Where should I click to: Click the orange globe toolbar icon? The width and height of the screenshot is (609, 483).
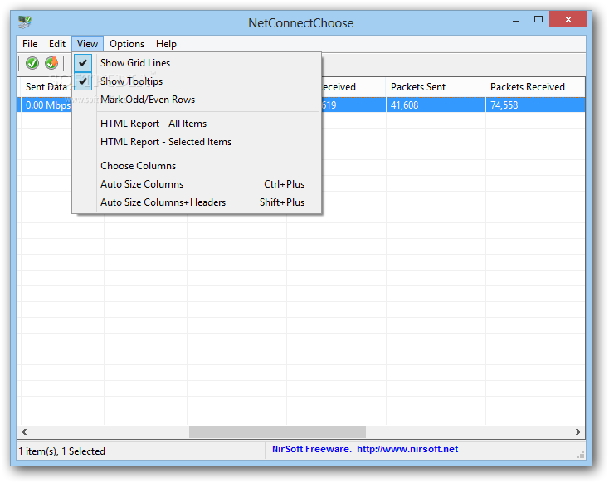(x=51, y=62)
